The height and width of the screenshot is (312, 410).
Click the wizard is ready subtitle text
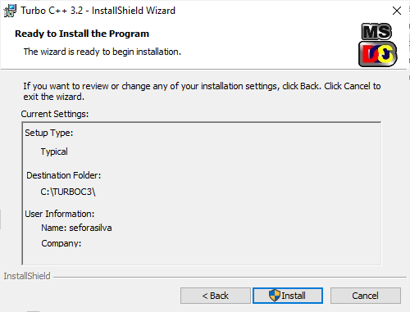click(102, 52)
